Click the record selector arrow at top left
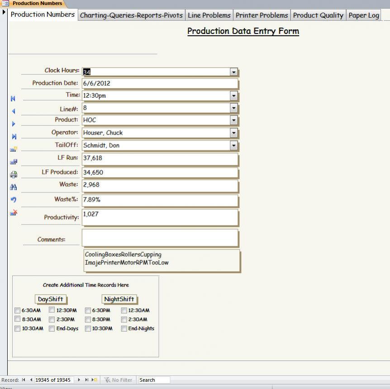Screen dimensions: 390x389 click(x=4, y=12)
